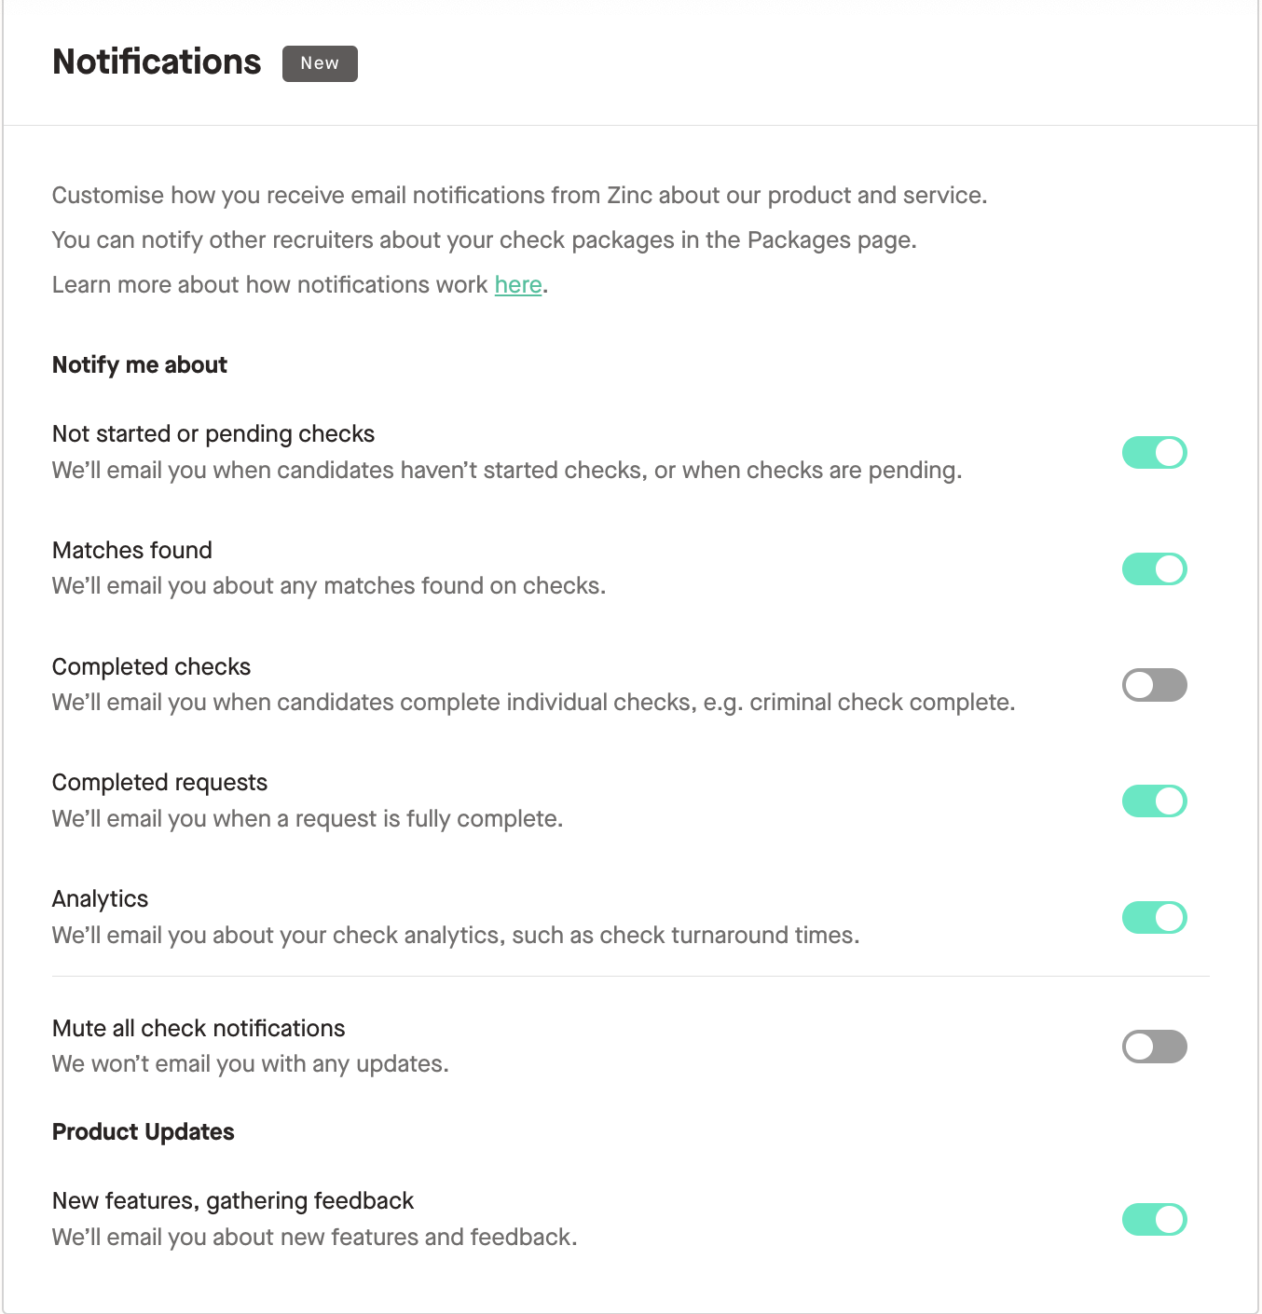Click the 'Matches found' label text
The width and height of the screenshot is (1262, 1314).
click(x=132, y=551)
